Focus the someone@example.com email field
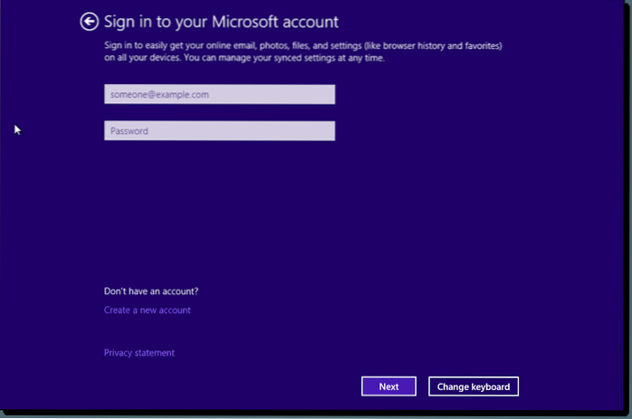 click(x=219, y=95)
